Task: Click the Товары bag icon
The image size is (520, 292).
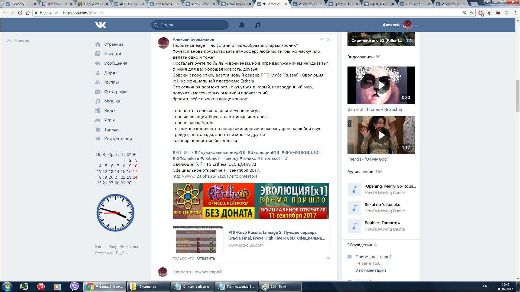Action: click(98, 129)
